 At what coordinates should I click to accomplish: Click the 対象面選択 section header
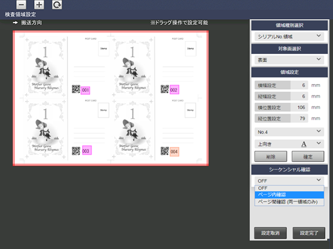click(289, 49)
